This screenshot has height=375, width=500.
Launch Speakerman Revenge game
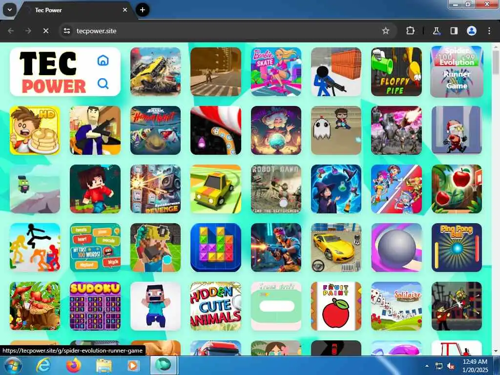(155, 189)
